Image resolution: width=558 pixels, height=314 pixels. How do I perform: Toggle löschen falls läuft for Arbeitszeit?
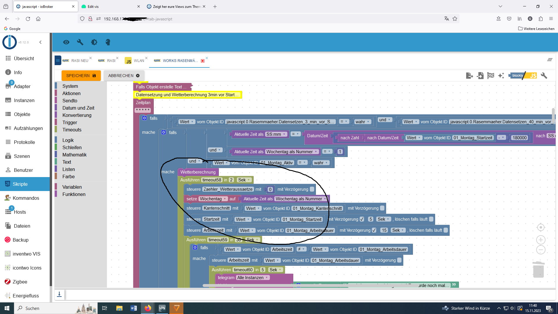(446, 230)
